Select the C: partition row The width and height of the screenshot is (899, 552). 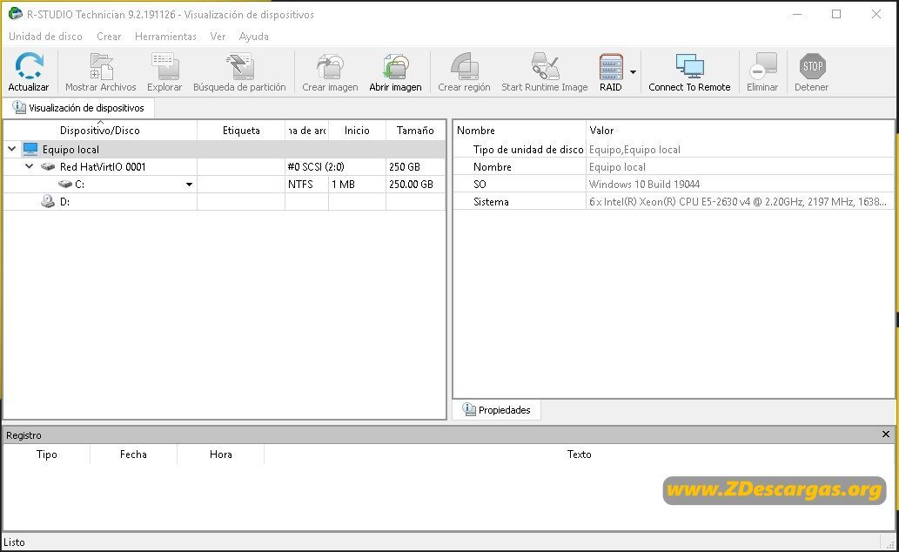(225, 185)
